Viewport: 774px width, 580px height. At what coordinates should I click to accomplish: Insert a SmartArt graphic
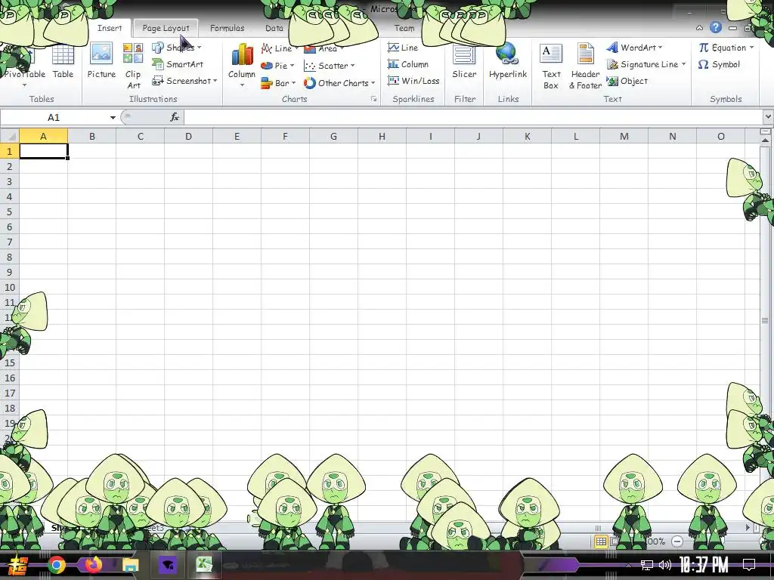tap(178, 64)
